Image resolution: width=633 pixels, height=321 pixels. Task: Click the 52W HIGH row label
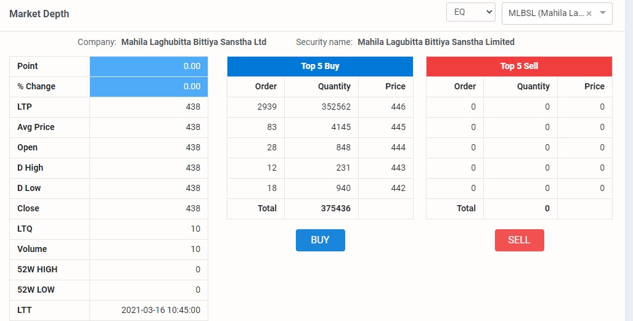[x=37, y=269]
